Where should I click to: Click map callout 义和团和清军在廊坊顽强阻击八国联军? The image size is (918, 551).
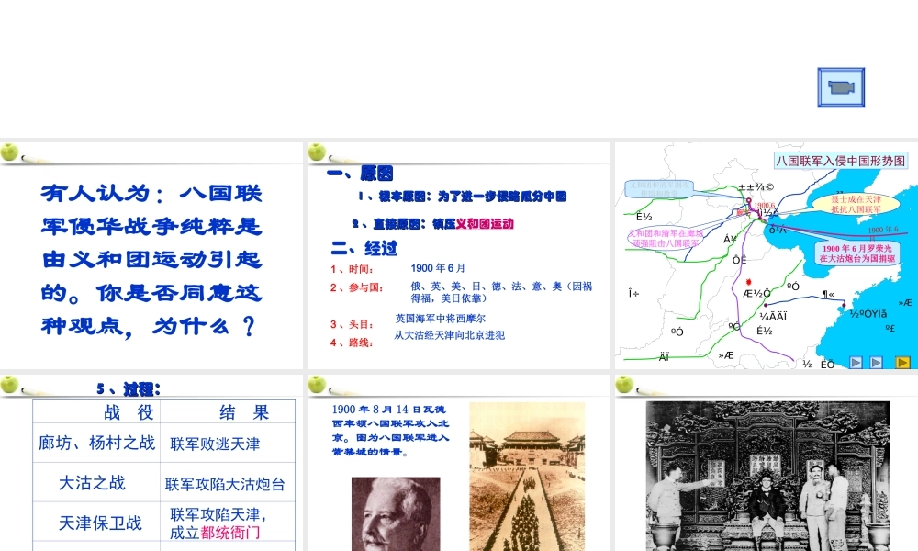tap(665, 238)
